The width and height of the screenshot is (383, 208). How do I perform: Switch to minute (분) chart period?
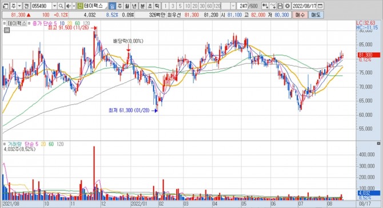click(x=142, y=6)
